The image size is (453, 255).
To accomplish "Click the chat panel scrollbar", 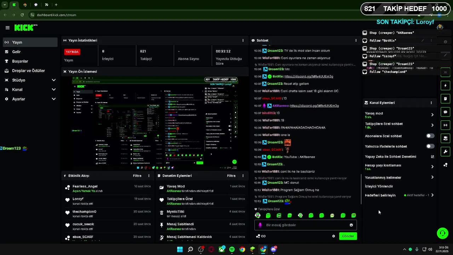I will [361, 189].
